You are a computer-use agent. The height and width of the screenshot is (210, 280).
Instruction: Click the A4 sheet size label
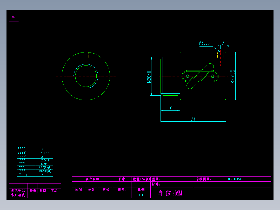click(14, 17)
